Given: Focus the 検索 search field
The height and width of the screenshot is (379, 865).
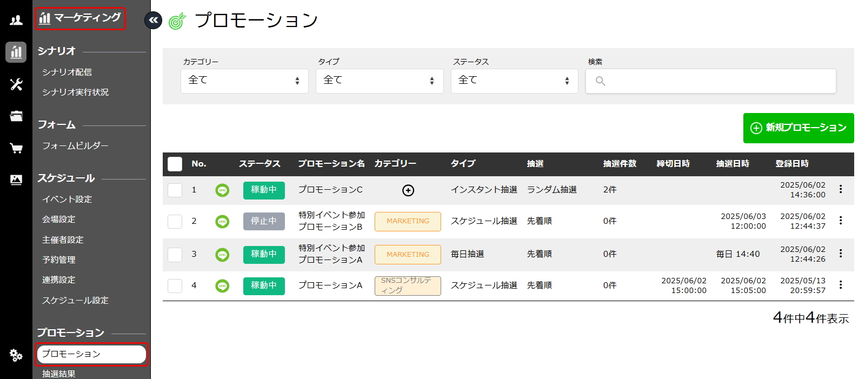Looking at the screenshot, I should pyautogui.click(x=711, y=81).
